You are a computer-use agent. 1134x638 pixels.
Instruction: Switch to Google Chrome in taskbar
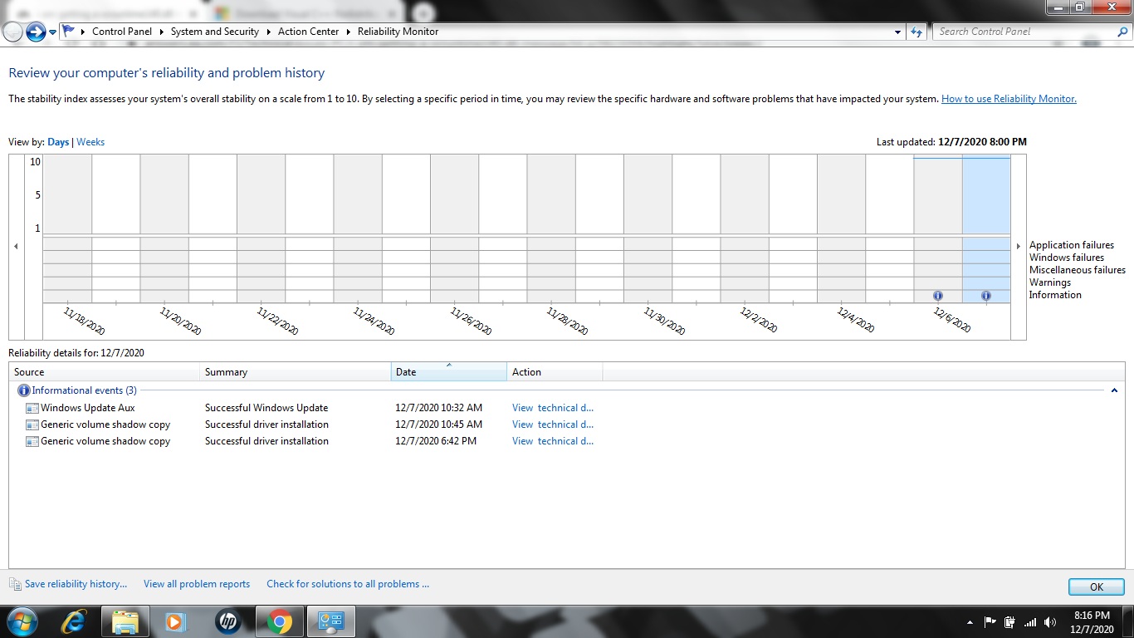click(280, 621)
